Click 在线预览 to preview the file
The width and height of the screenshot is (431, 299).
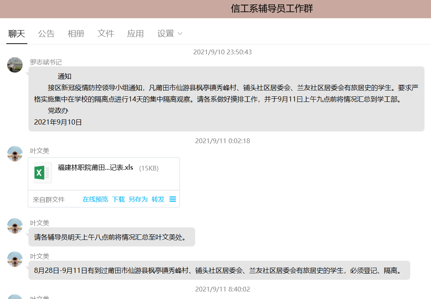coord(95,199)
